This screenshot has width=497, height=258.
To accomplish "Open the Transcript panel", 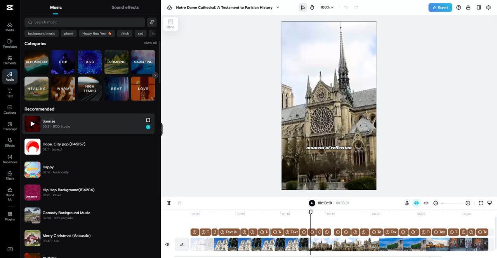I will 10,126.
